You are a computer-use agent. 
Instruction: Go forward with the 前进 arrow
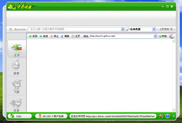[x=44, y=36]
